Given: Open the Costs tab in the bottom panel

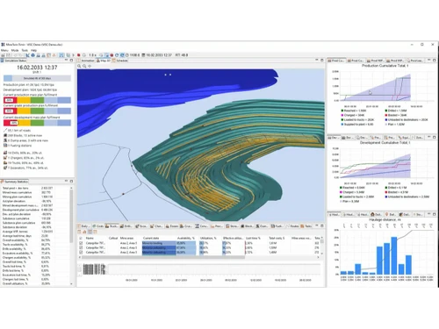Looking at the screenshot, I should 98,226.
